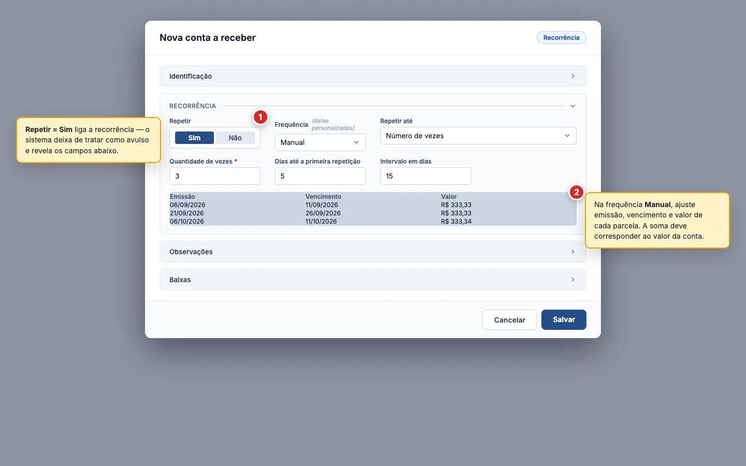Image resolution: width=746 pixels, height=466 pixels.
Task: Click the Identificação section title
Action: (191, 76)
